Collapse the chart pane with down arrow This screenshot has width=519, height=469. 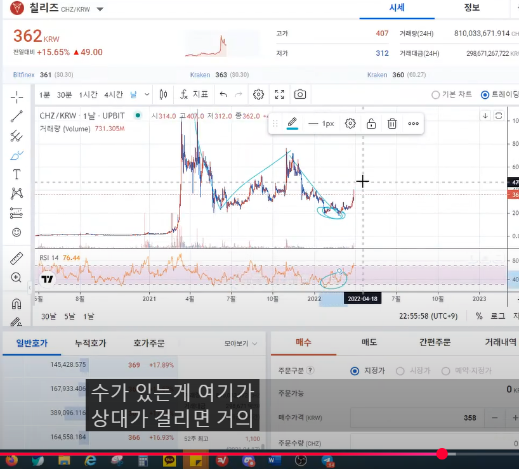pyautogui.click(x=485, y=115)
